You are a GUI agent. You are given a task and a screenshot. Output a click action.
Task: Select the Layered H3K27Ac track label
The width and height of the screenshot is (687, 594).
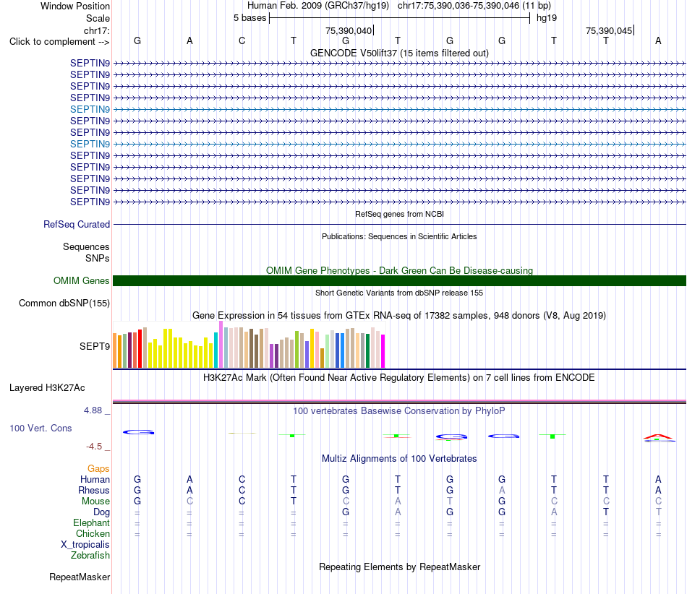pyautogui.click(x=47, y=387)
